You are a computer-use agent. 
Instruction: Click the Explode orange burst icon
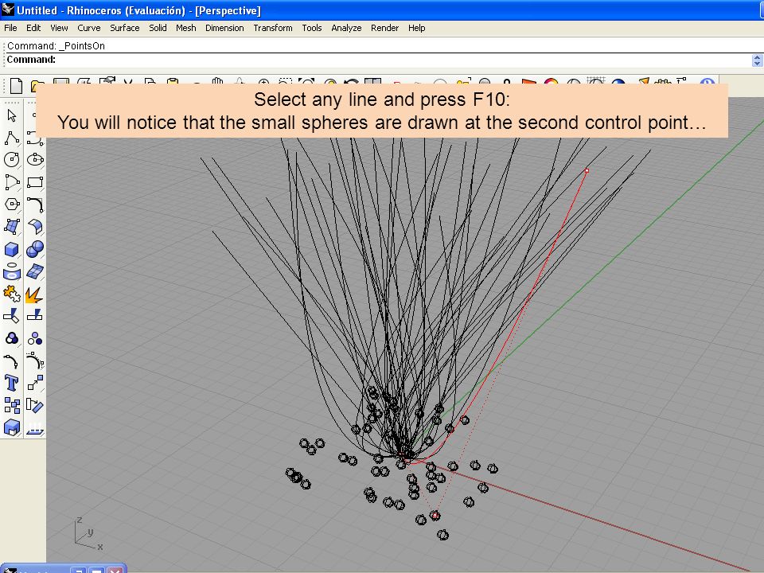point(35,294)
